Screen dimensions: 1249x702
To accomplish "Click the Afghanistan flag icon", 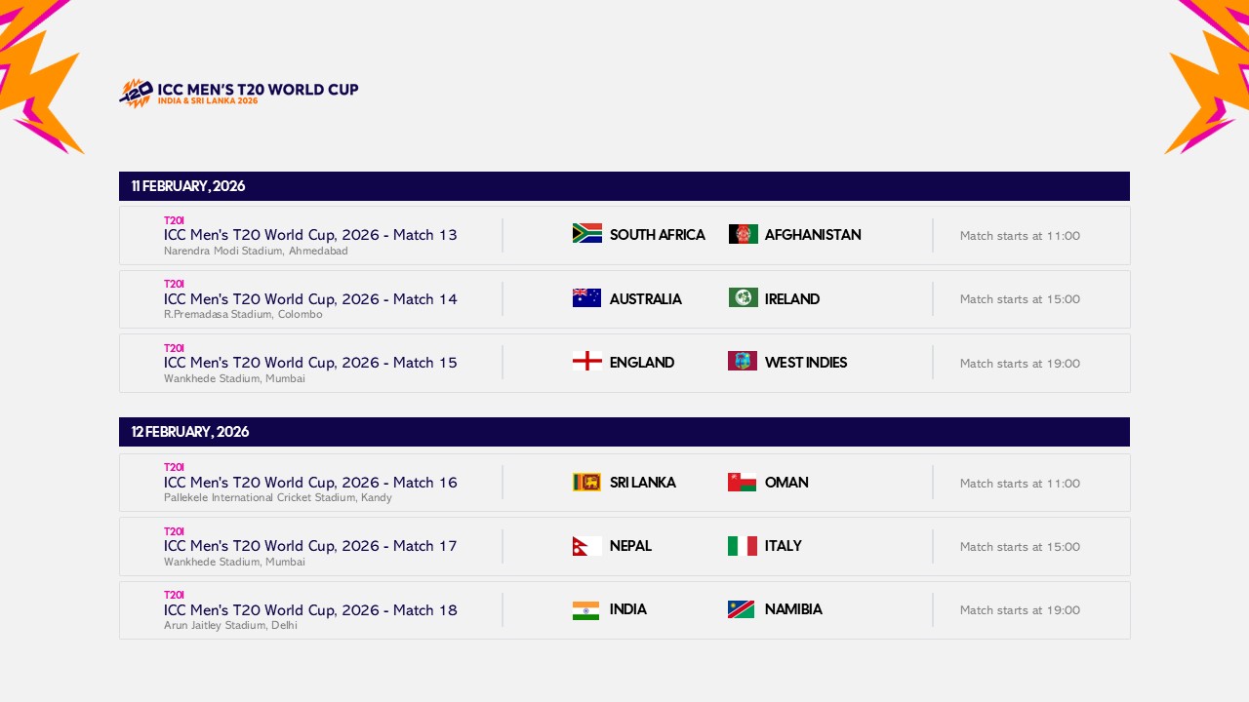I will 743,234.
